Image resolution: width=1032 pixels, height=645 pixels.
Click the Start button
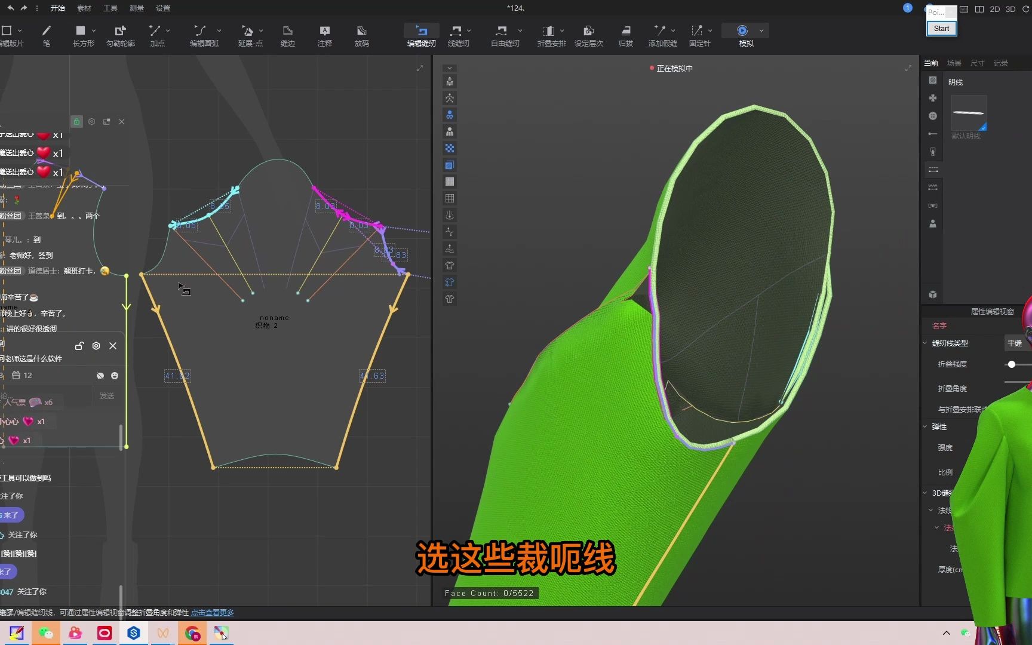(x=941, y=28)
